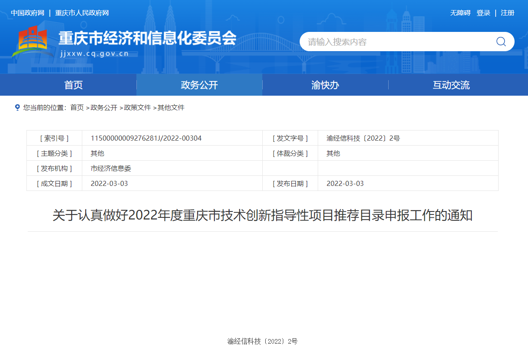Click the committee emblem logo

(x=32, y=42)
